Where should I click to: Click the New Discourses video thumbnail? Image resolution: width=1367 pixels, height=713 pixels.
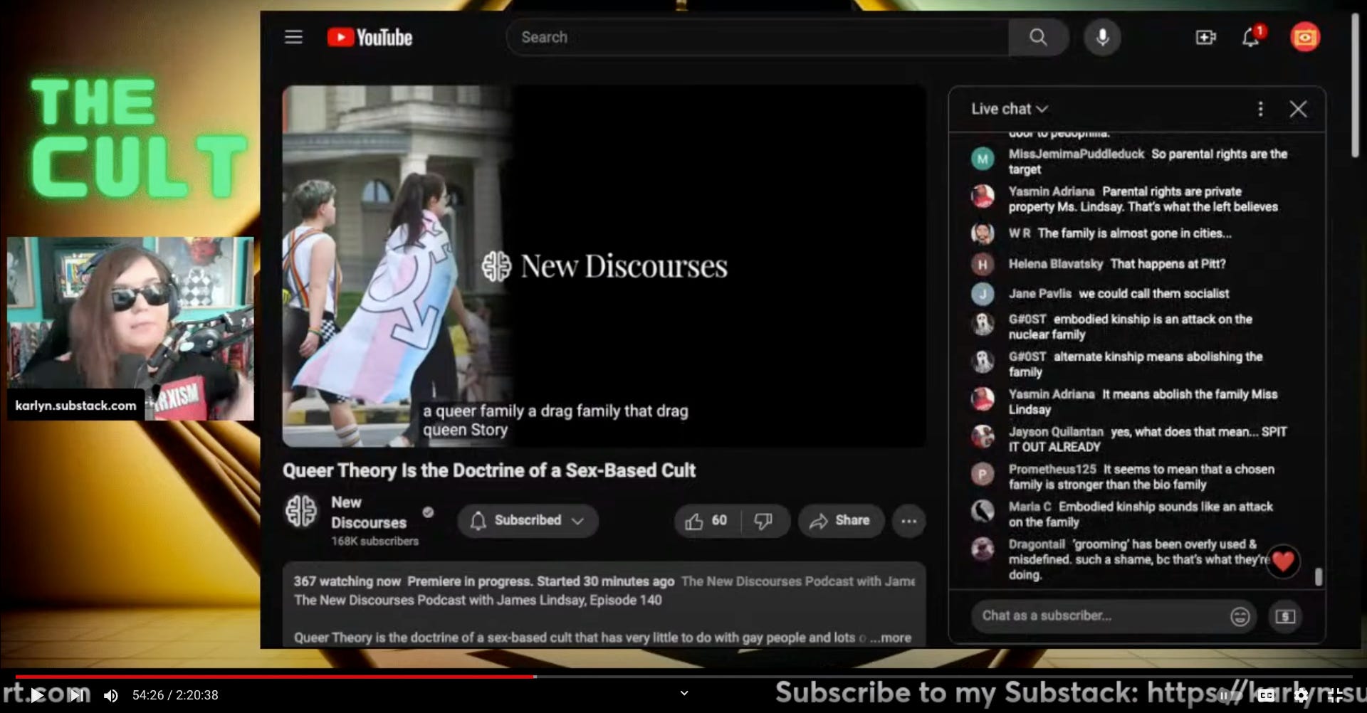[604, 266]
